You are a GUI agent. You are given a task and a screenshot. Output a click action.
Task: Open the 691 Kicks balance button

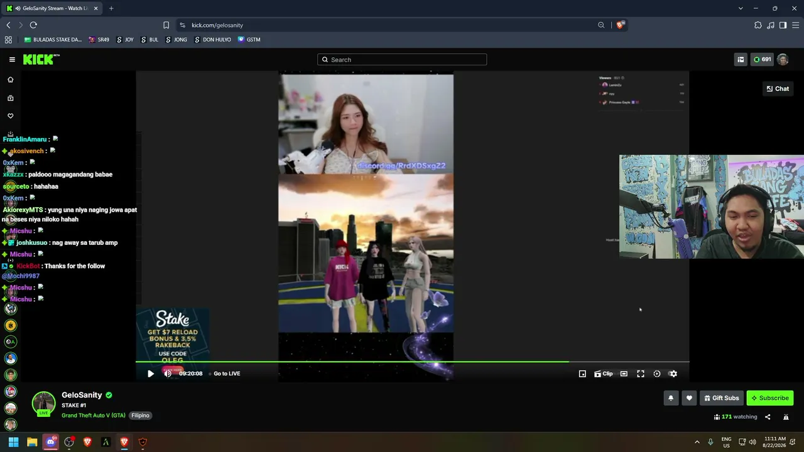point(763,60)
